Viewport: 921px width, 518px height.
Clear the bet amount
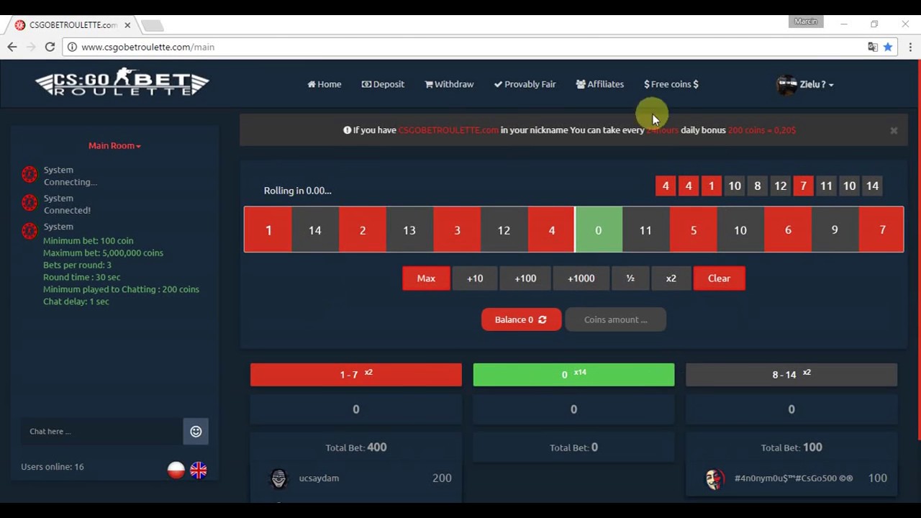coord(719,278)
